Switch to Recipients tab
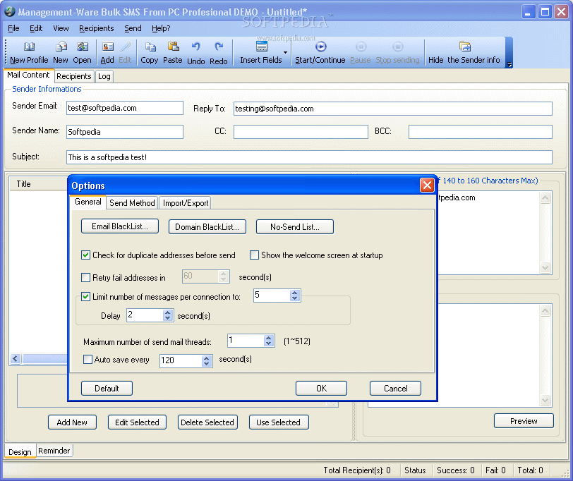573x481 pixels. (x=74, y=76)
